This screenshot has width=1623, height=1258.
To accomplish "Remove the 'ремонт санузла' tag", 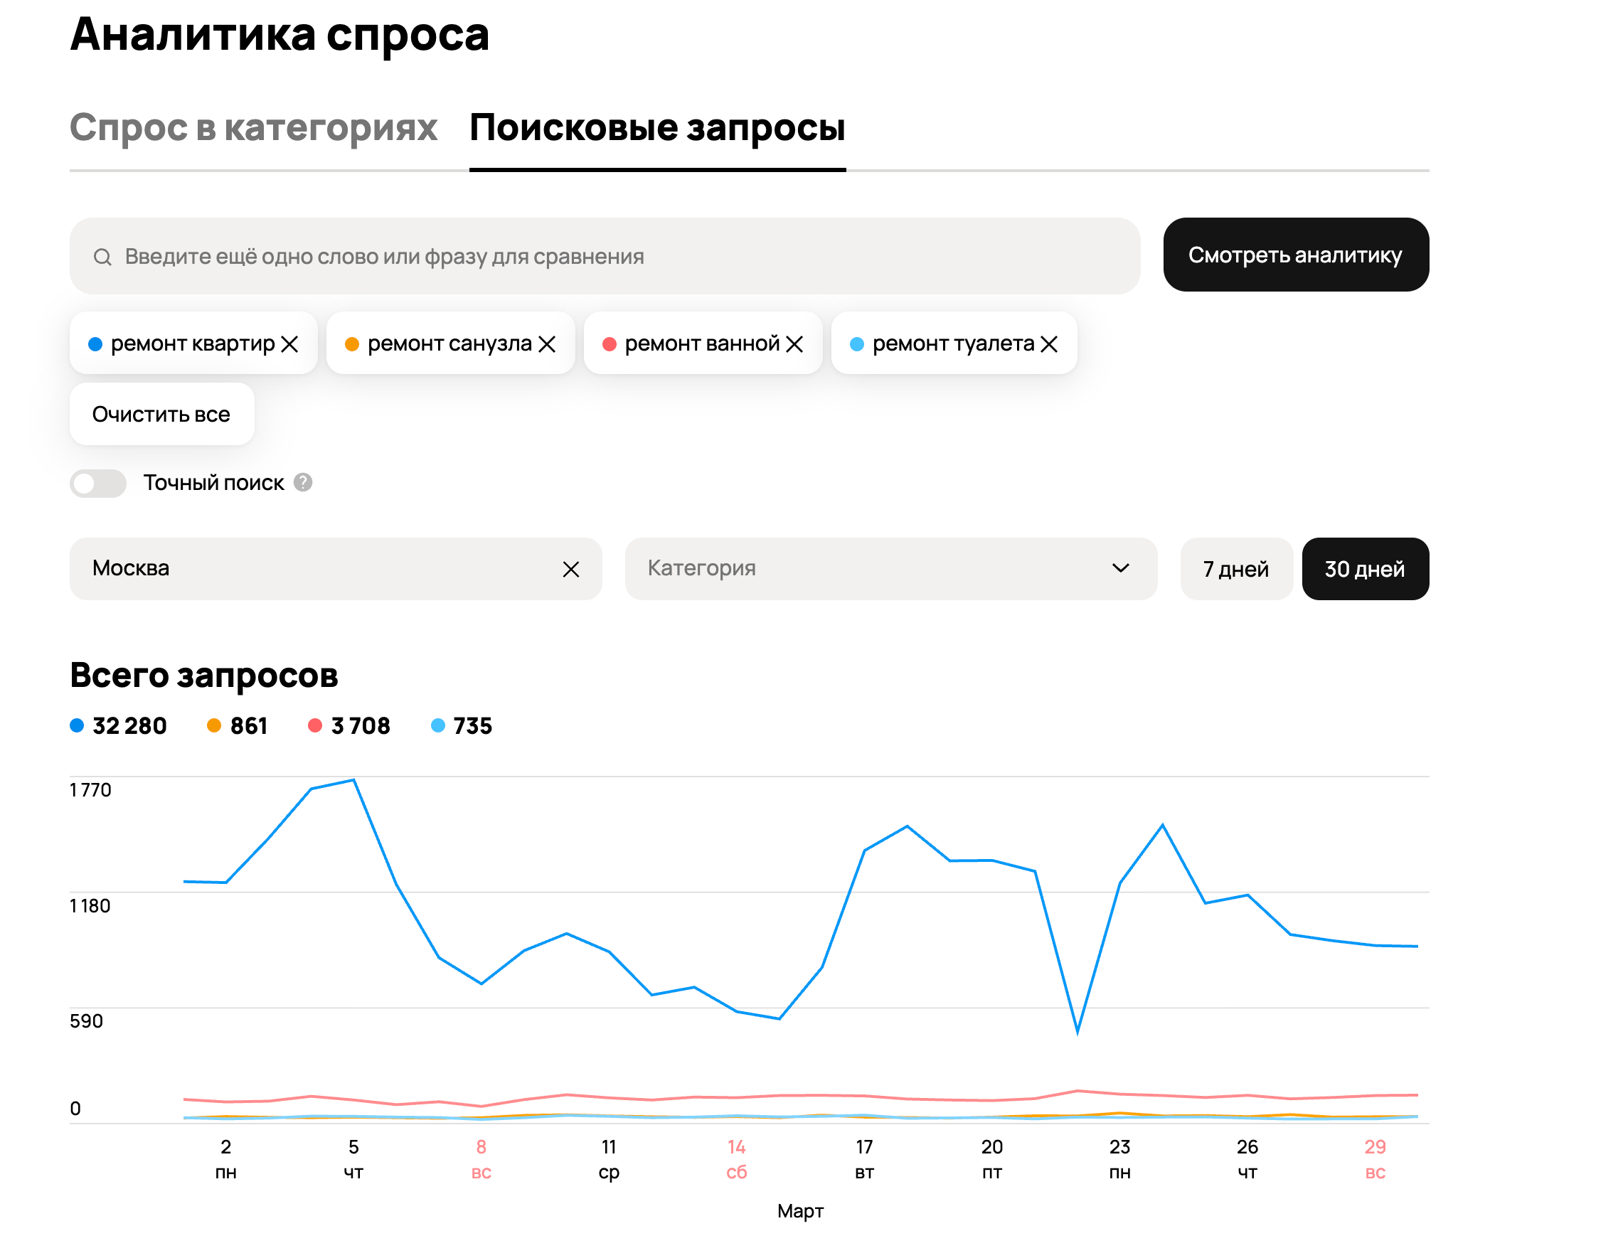I will [x=547, y=344].
